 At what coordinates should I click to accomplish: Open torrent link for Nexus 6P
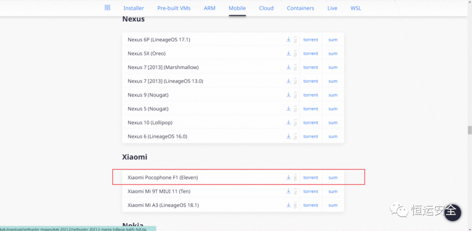click(x=311, y=40)
